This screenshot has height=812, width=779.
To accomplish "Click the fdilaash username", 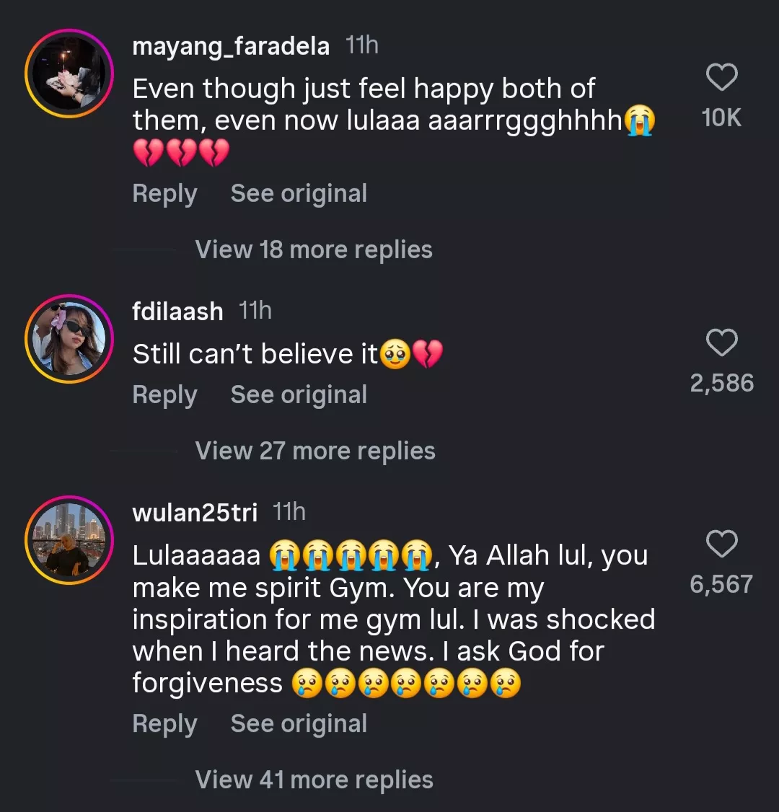I will pos(177,311).
